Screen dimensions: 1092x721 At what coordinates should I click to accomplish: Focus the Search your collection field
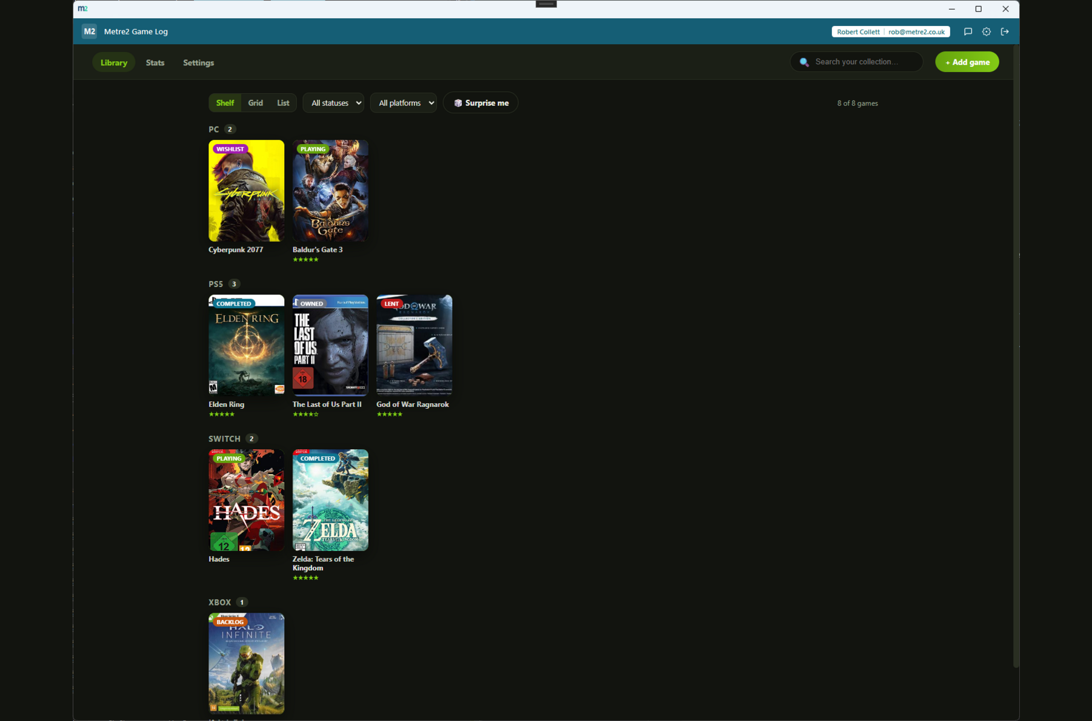pos(857,62)
